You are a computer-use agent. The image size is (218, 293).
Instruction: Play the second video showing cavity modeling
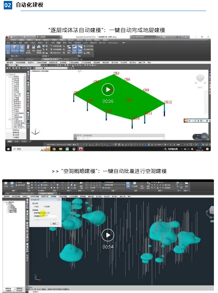(x=108, y=235)
